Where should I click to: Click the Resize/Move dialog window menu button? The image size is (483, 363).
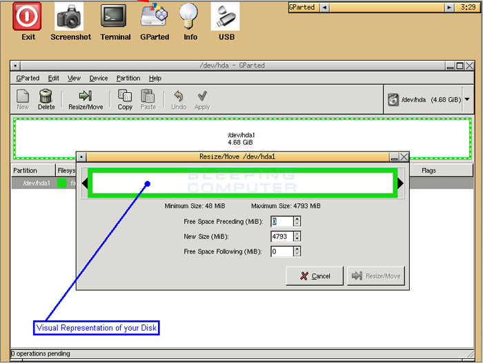point(81,157)
